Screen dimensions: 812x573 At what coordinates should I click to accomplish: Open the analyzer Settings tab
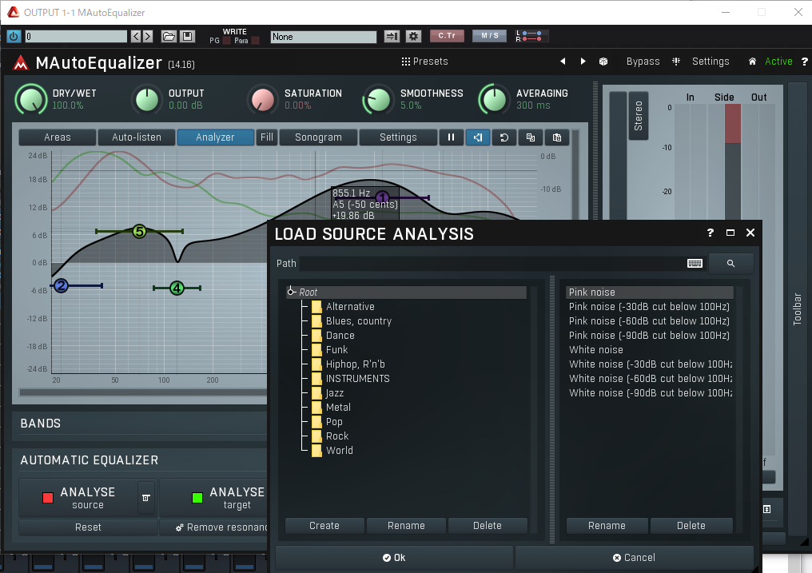click(x=398, y=137)
